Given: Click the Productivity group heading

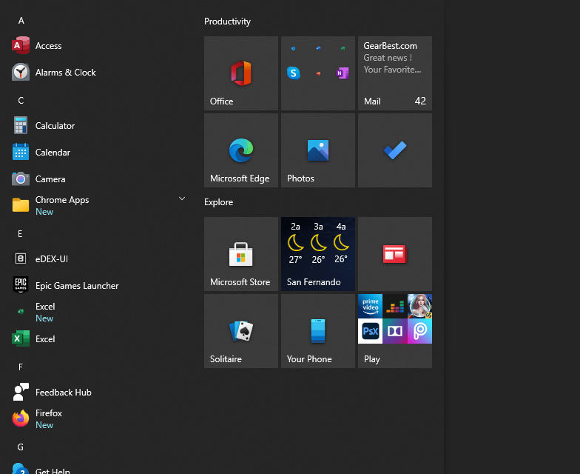Looking at the screenshot, I should (228, 21).
